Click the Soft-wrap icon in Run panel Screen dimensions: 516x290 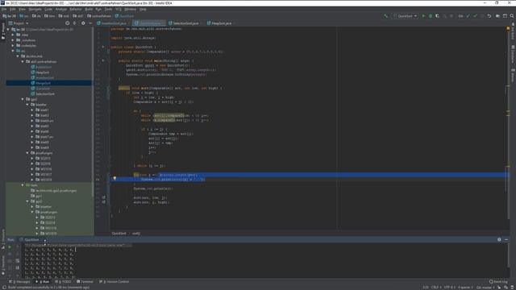pos(18,261)
